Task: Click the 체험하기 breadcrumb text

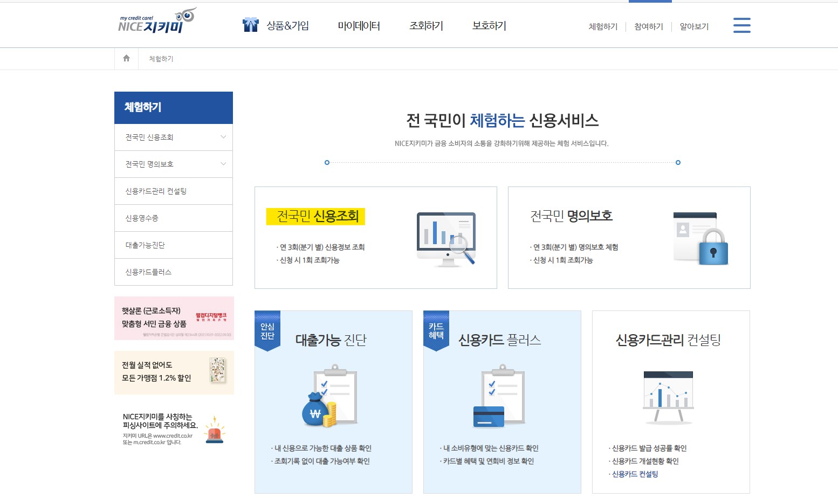Action: tap(161, 59)
